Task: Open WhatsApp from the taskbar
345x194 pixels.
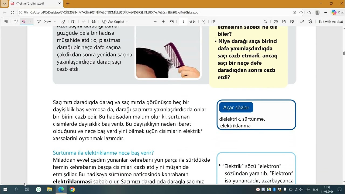Action: [x=39, y=189]
